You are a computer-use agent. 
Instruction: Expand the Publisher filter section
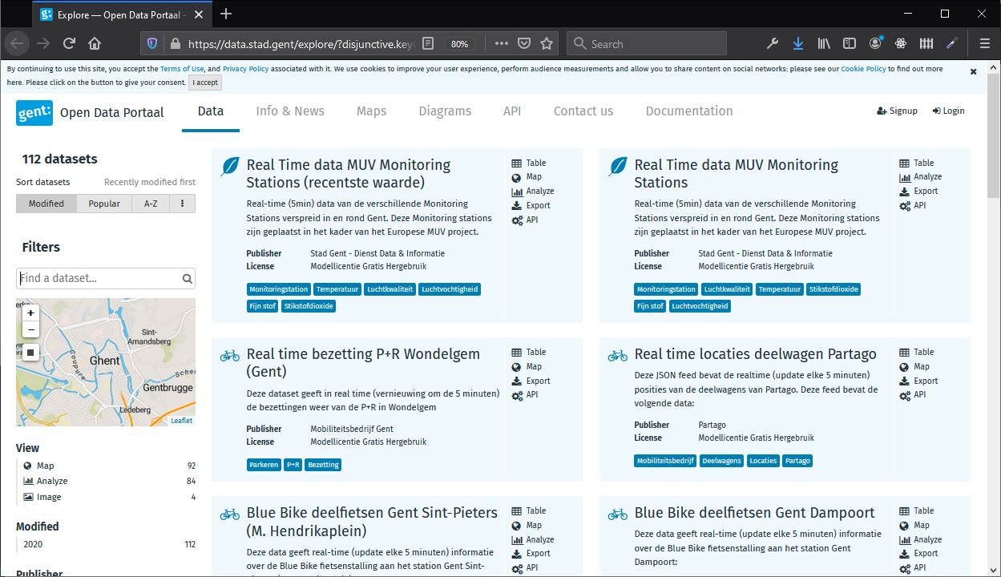pyautogui.click(x=39, y=572)
